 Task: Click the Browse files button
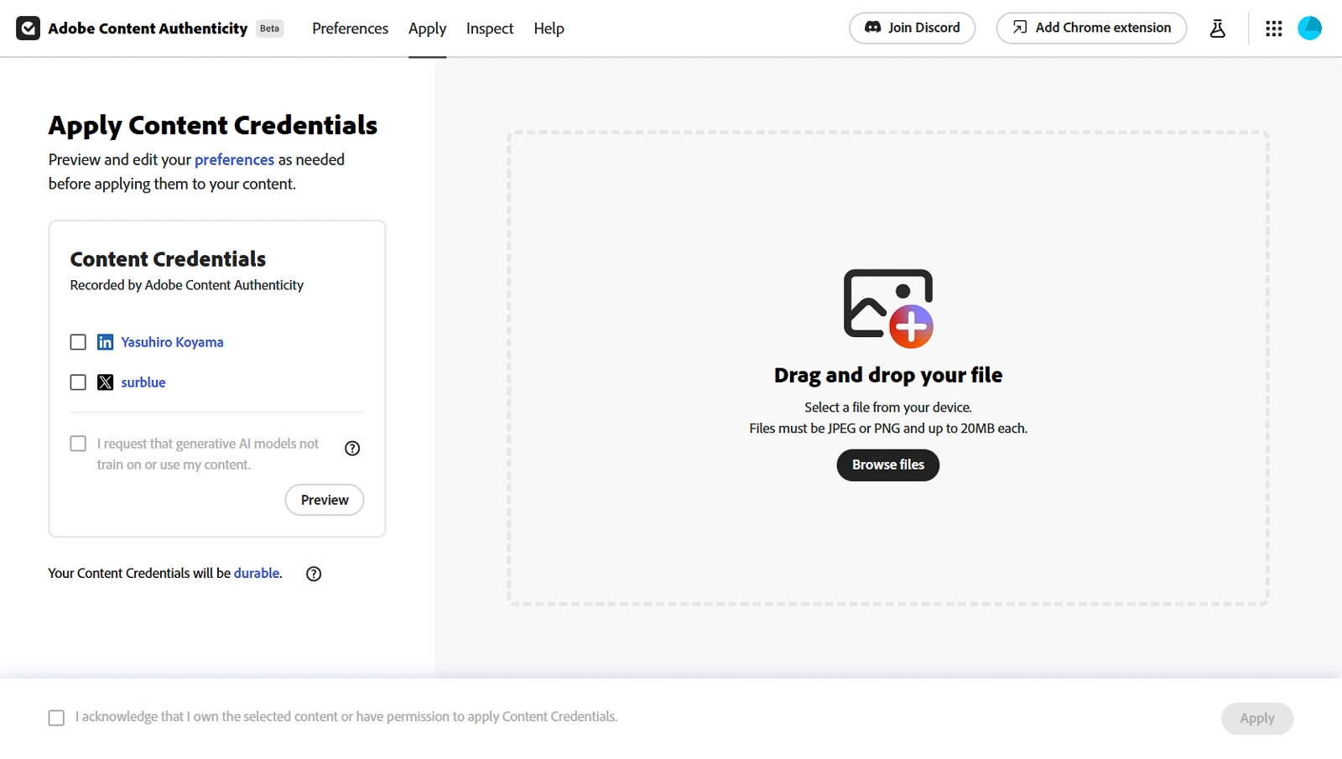(x=887, y=465)
